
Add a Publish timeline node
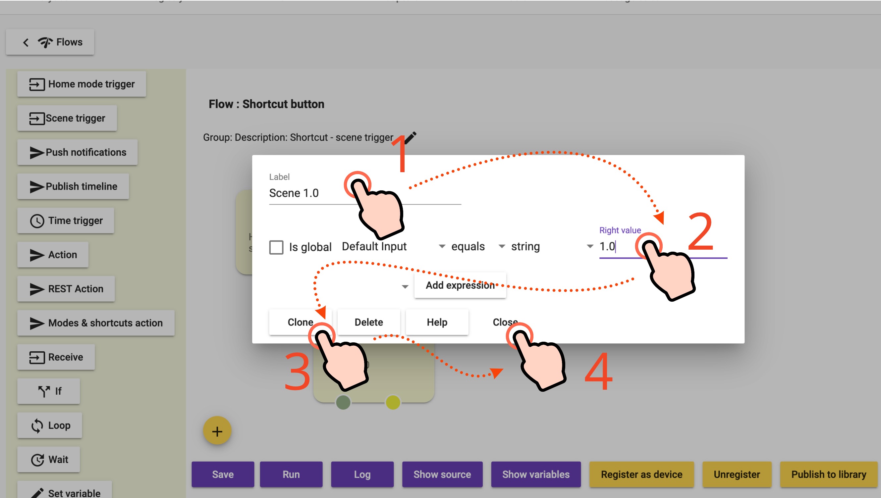(x=73, y=186)
